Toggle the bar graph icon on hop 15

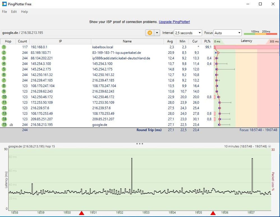(x=11, y=125)
